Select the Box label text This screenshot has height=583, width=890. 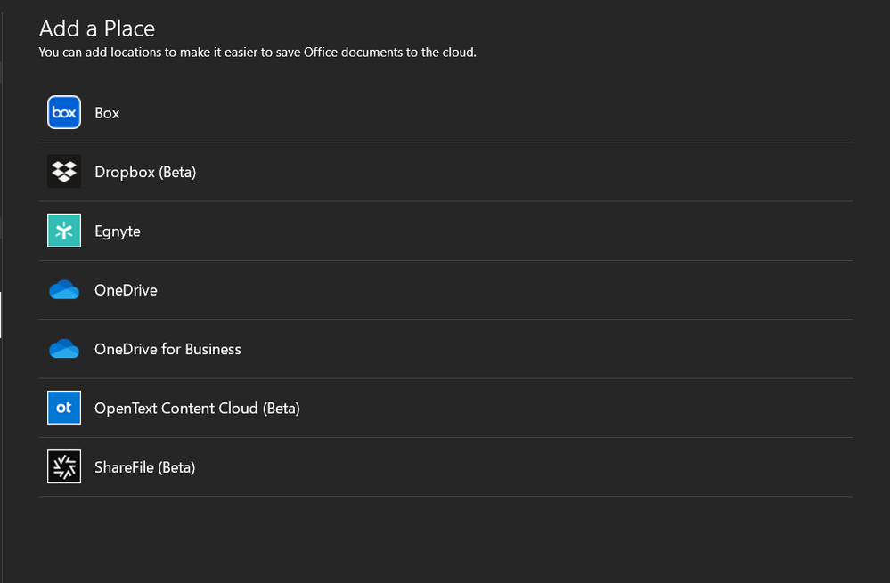click(x=107, y=113)
